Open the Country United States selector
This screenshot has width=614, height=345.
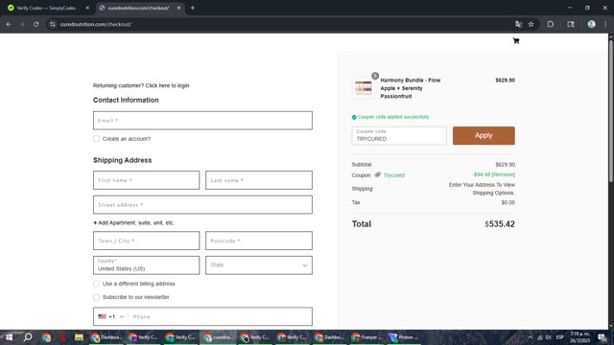(x=146, y=265)
